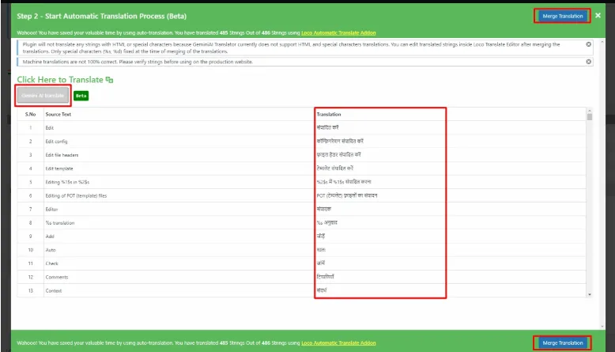Click the Hindi translation for 'Add'
Viewport: 615px width, 352px height.
(x=320, y=236)
